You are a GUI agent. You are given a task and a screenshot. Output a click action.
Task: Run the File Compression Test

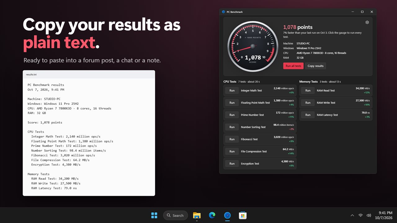tap(232, 151)
